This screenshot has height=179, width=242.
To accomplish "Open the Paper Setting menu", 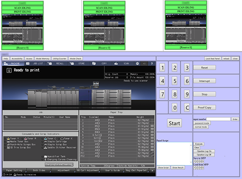I will [15, 171].
